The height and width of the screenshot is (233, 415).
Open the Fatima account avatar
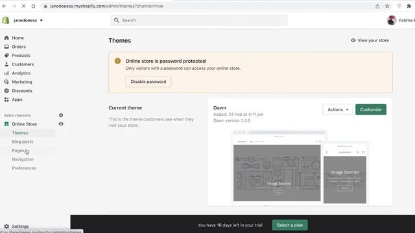pyautogui.click(x=392, y=20)
